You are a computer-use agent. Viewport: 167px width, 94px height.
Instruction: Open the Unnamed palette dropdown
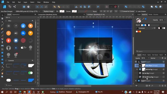click(x=145, y=28)
